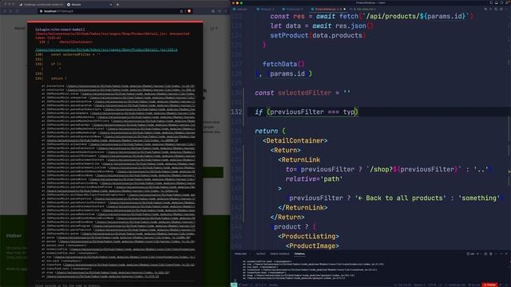The height and width of the screenshot is (287, 511).
Task: Click the '<DetailContainer>' tag in the code
Action: click(295, 140)
